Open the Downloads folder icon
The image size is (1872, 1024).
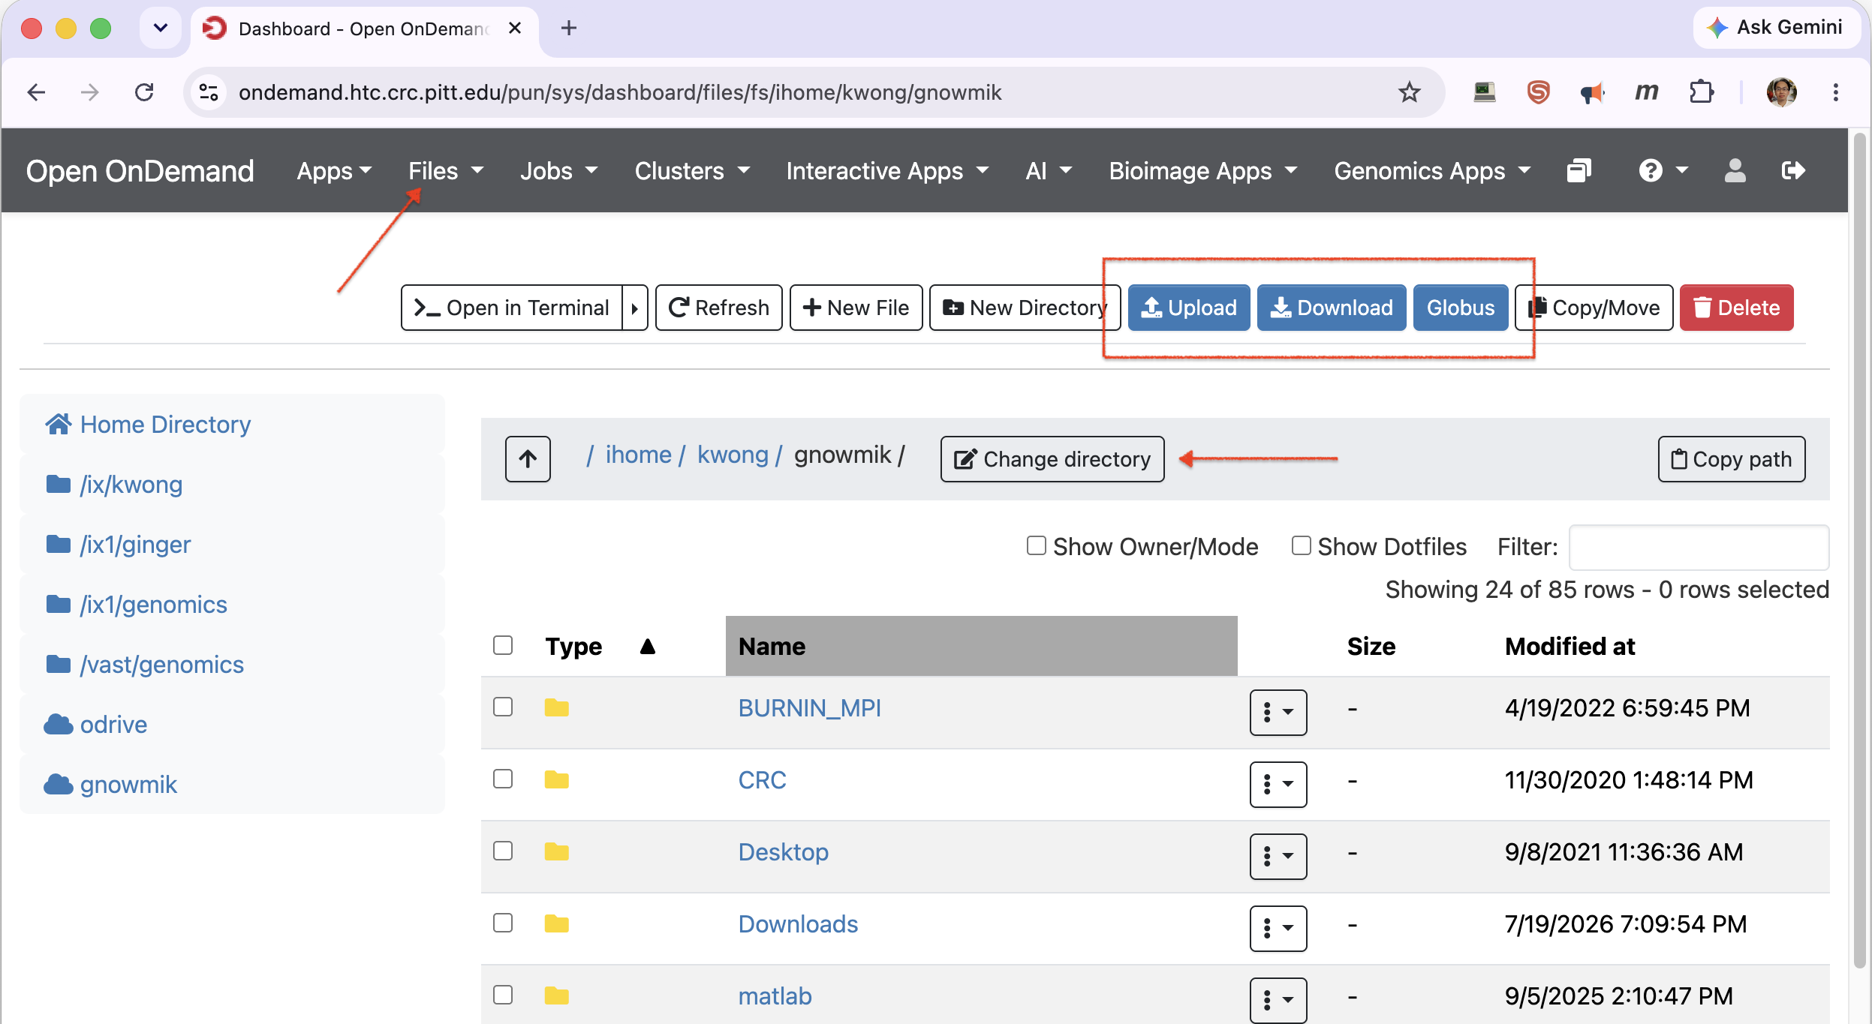(556, 923)
